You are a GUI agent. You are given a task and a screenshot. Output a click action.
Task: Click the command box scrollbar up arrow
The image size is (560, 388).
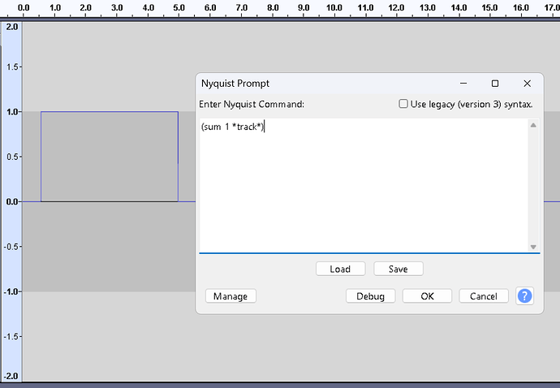click(533, 125)
